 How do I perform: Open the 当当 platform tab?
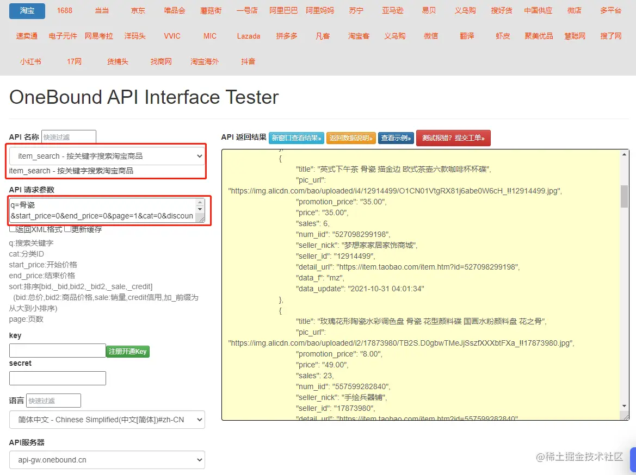pos(102,11)
